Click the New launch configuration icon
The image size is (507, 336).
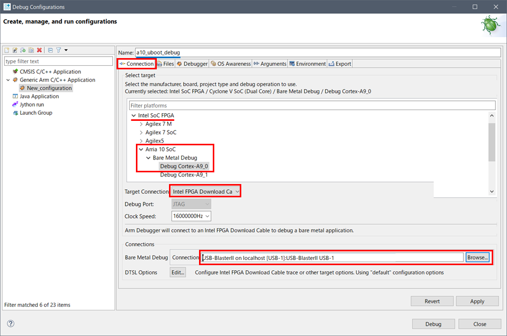point(7,50)
